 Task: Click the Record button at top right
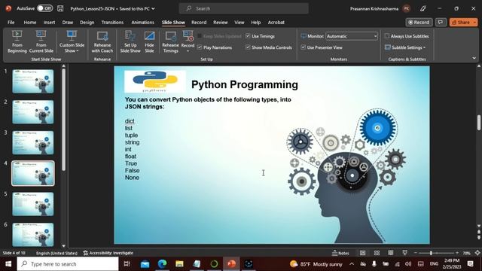coord(419,23)
